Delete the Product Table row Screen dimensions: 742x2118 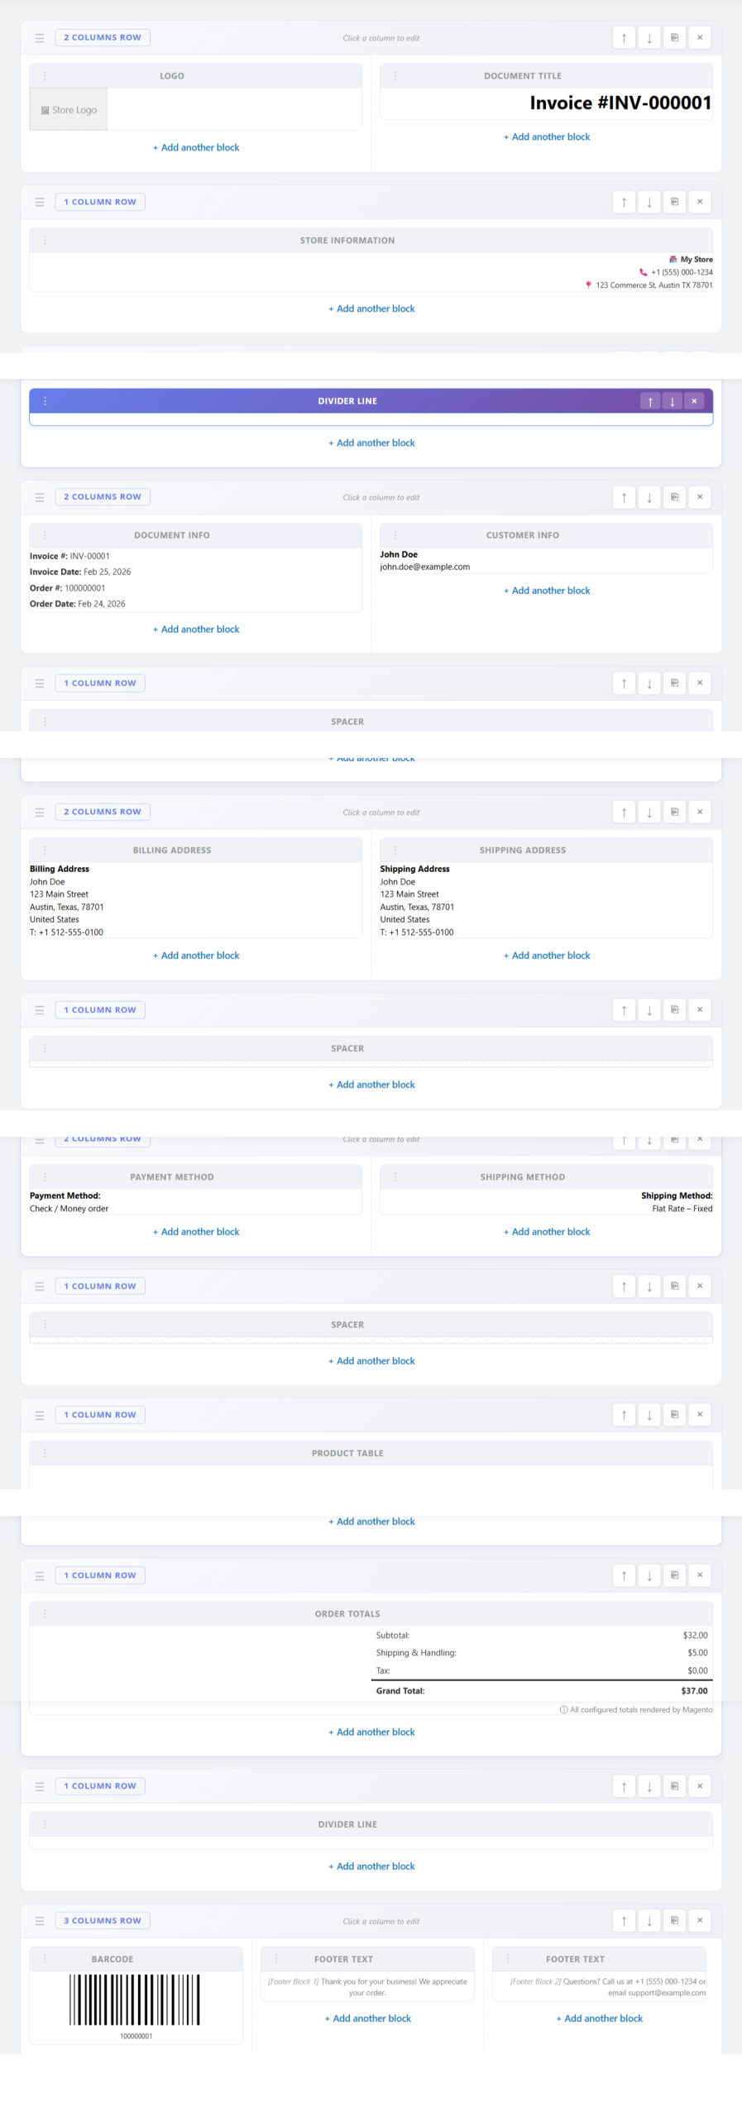click(x=700, y=1415)
